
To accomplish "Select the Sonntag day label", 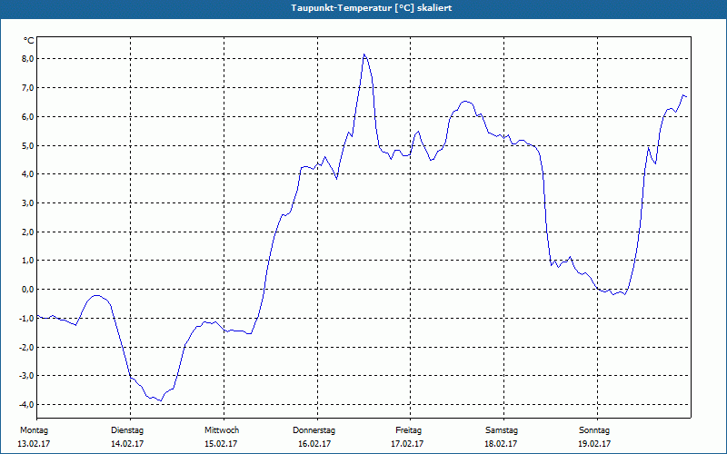I will point(594,429).
